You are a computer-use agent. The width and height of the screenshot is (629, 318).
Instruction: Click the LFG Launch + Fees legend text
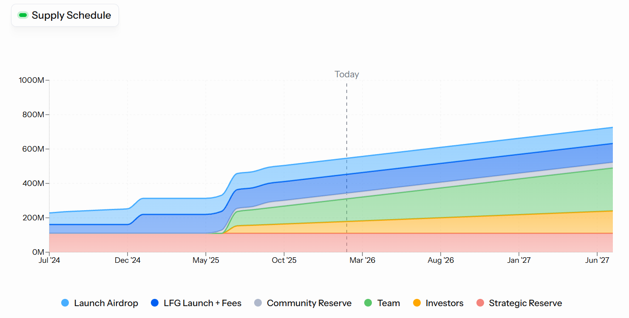pyautogui.click(x=202, y=303)
